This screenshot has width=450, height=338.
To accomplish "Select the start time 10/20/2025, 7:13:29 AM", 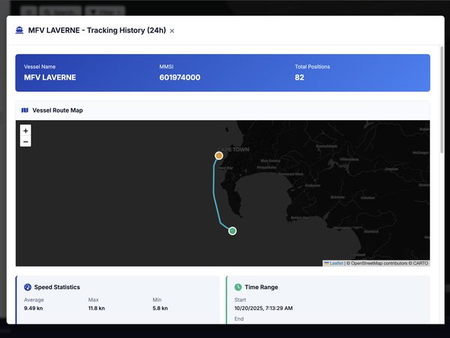I will [x=263, y=308].
